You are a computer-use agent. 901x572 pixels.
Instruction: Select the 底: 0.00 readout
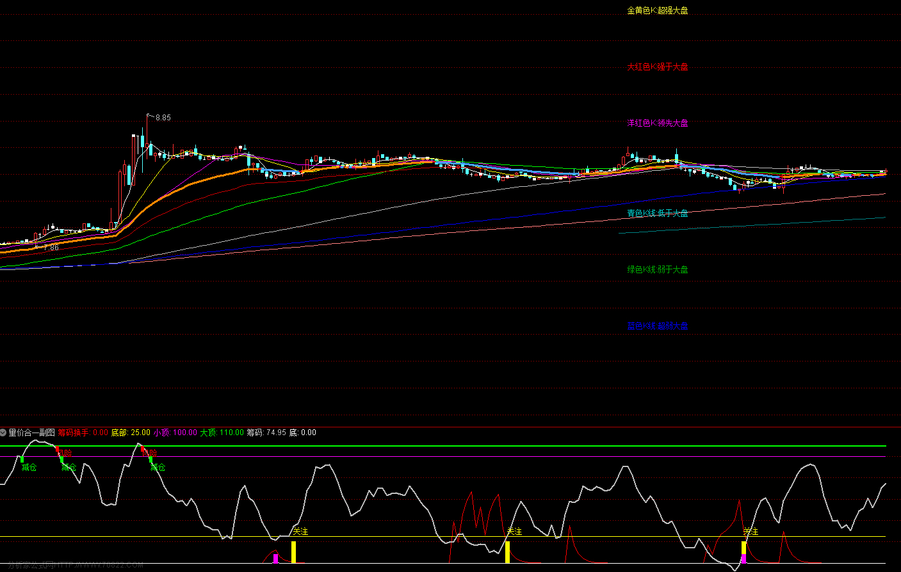coord(302,433)
